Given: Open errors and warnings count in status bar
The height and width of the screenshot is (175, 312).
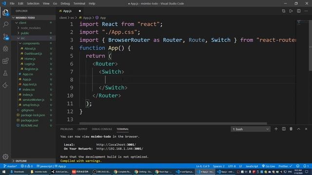Looking at the screenshot, I should 27,166.
